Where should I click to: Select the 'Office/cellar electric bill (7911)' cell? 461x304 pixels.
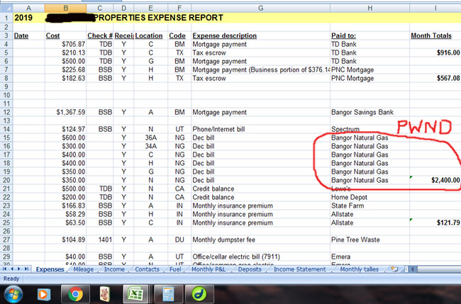[x=260, y=257]
